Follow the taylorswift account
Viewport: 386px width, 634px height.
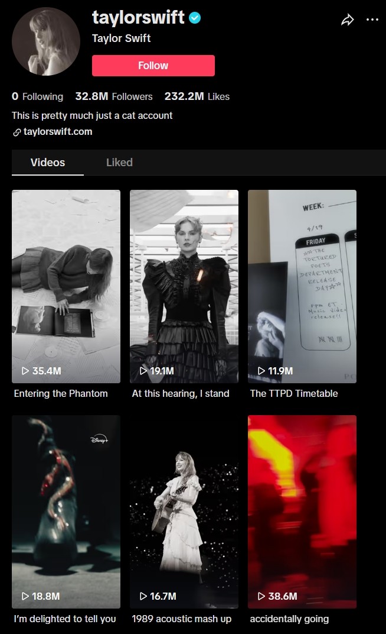tap(153, 66)
